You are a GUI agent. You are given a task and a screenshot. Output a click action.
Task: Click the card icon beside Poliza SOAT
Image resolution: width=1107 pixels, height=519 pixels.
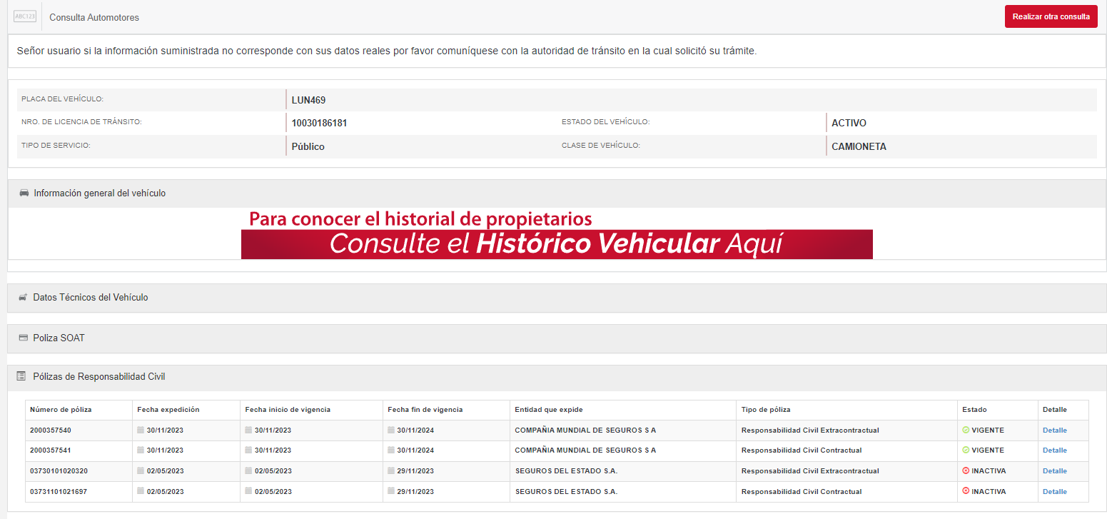pos(24,338)
